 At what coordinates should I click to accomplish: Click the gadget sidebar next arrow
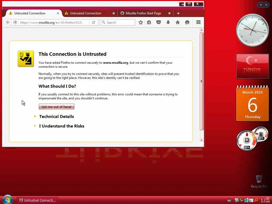(x=266, y=5)
